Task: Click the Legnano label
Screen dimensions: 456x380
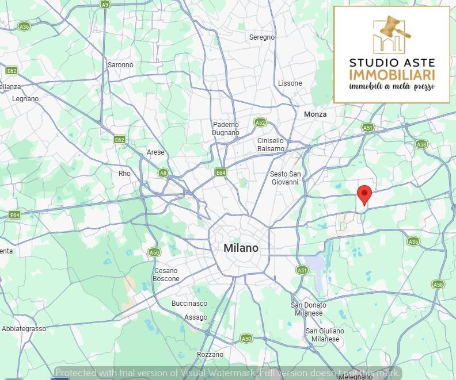Action: 25,99
